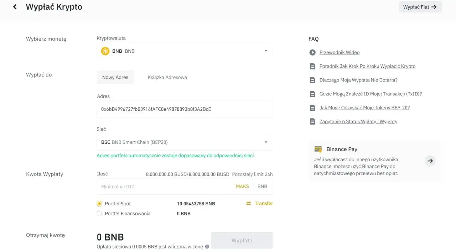Click the circular arrow on Binance Pay card

(430, 161)
